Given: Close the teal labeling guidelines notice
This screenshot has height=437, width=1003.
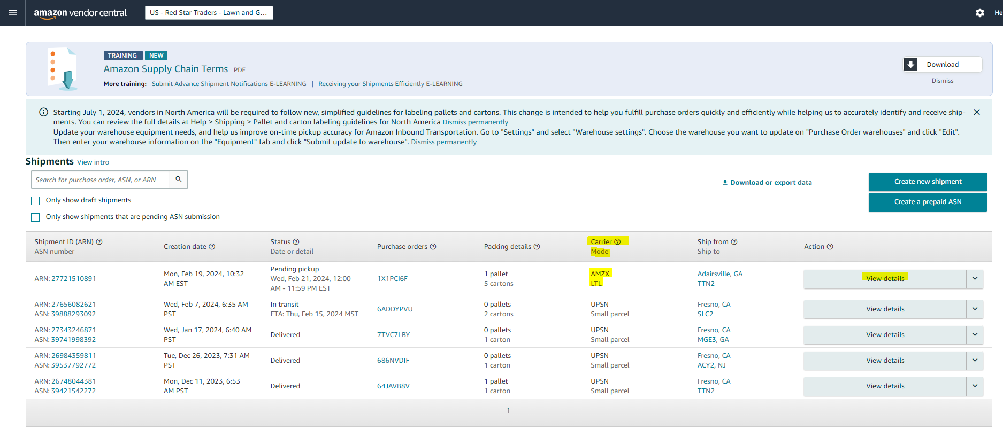Looking at the screenshot, I should coord(977,112).
